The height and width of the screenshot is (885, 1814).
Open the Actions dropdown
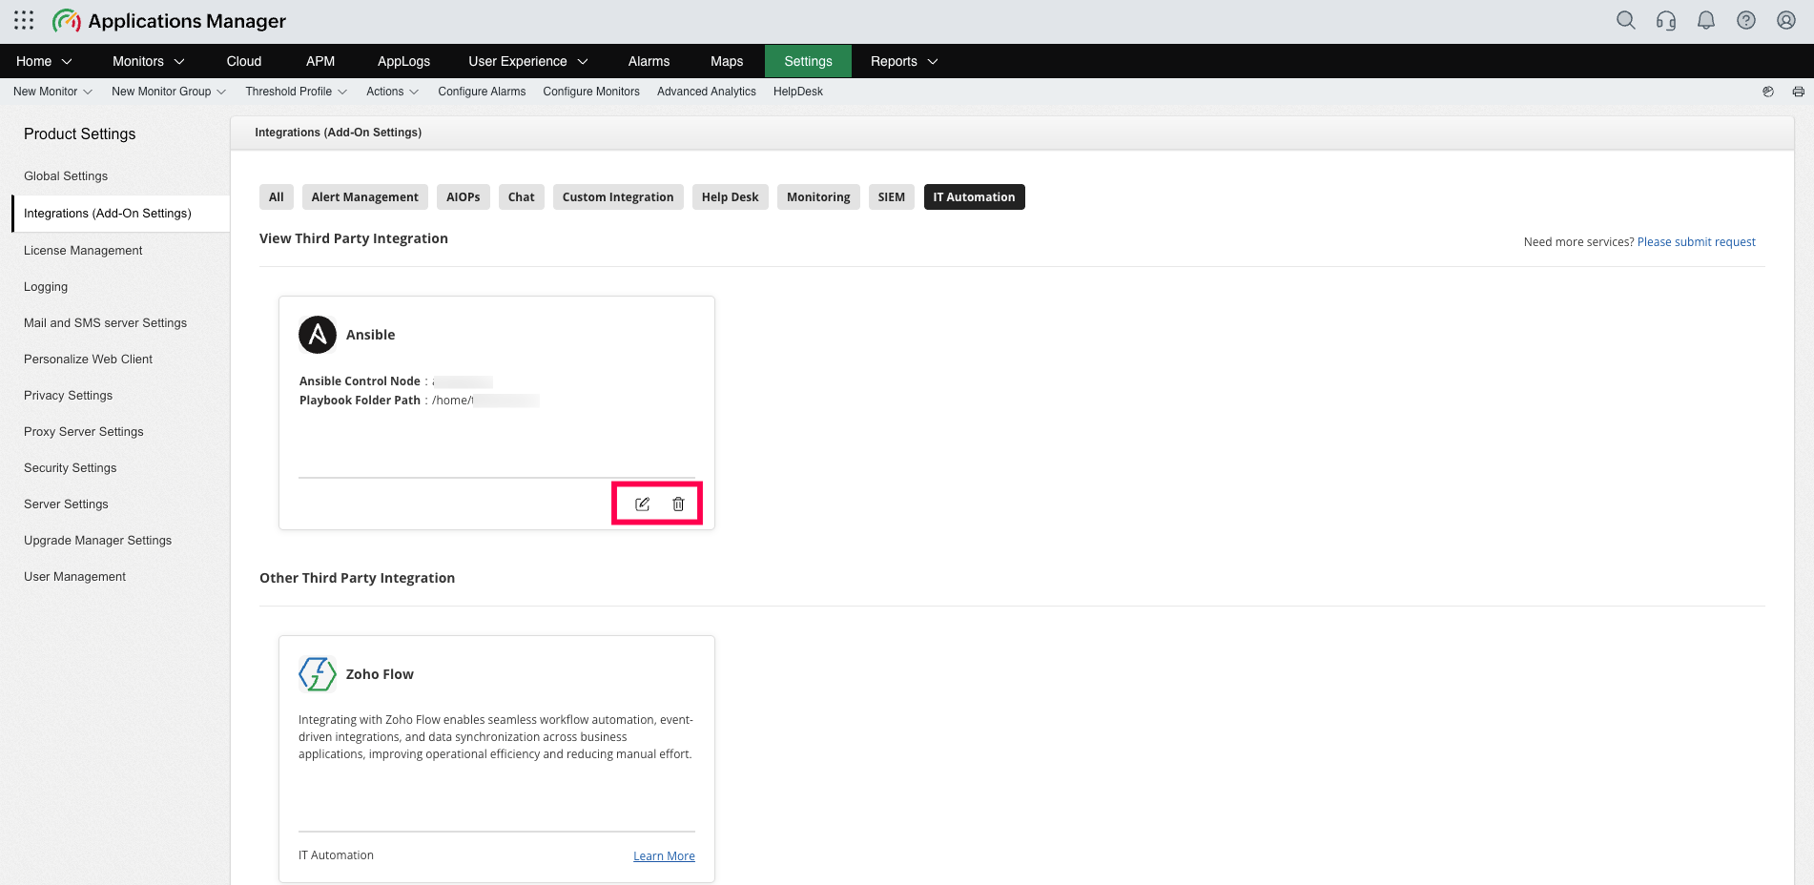tap(392, 92)
